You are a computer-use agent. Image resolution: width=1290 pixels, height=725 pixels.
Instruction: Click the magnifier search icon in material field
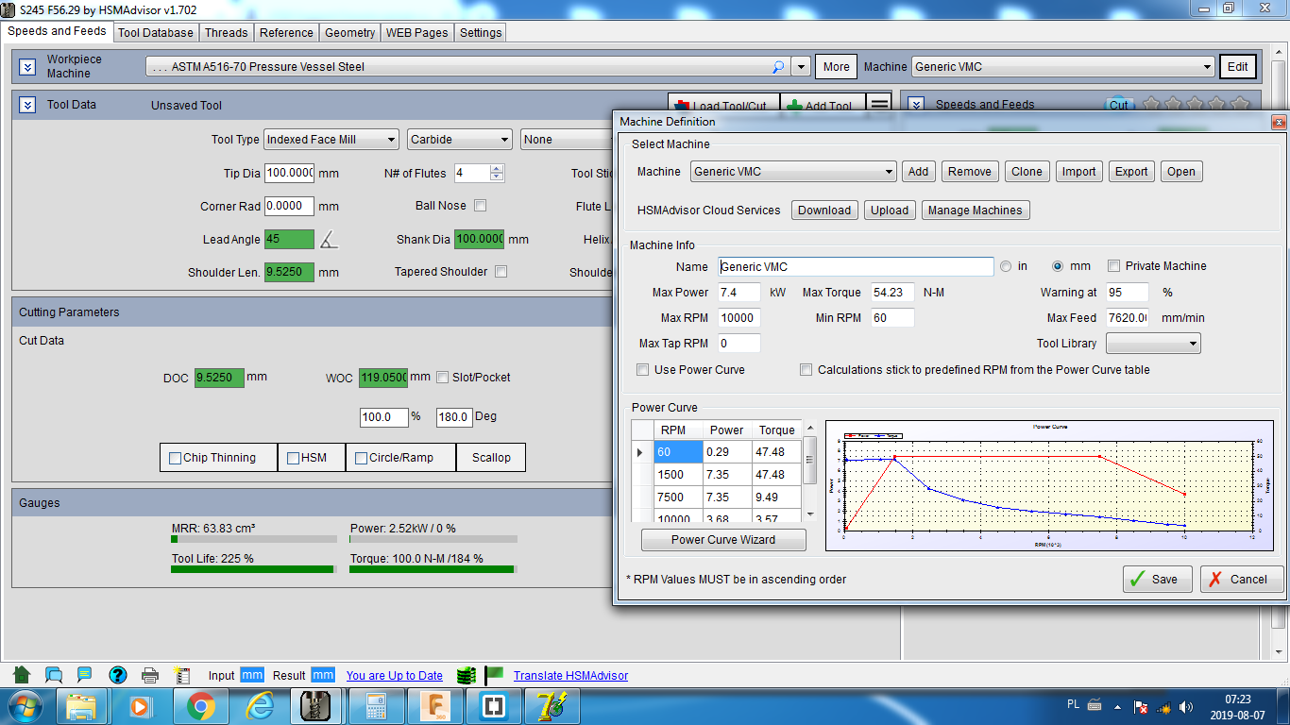pyautogui.click(x=778, y=67)
